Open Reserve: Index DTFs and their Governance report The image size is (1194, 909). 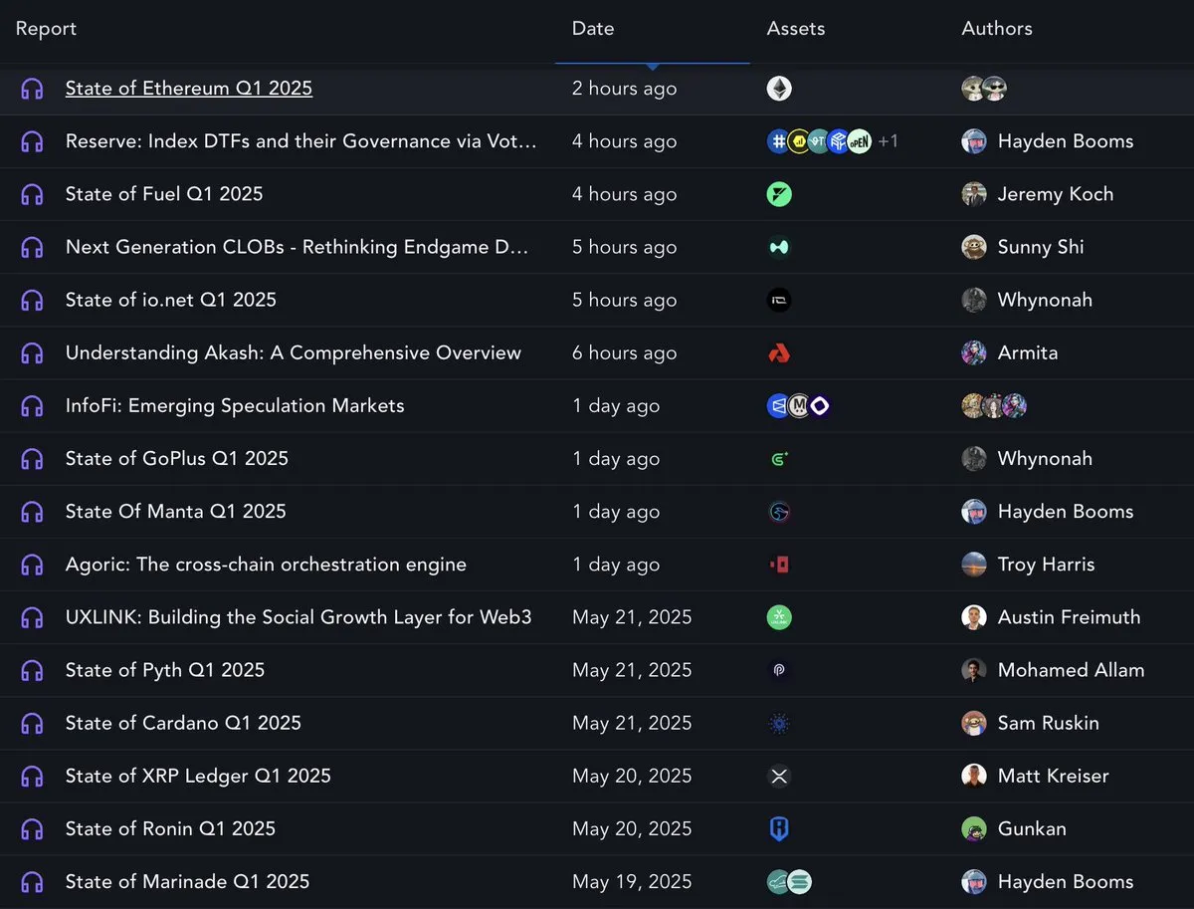[301, 141]
